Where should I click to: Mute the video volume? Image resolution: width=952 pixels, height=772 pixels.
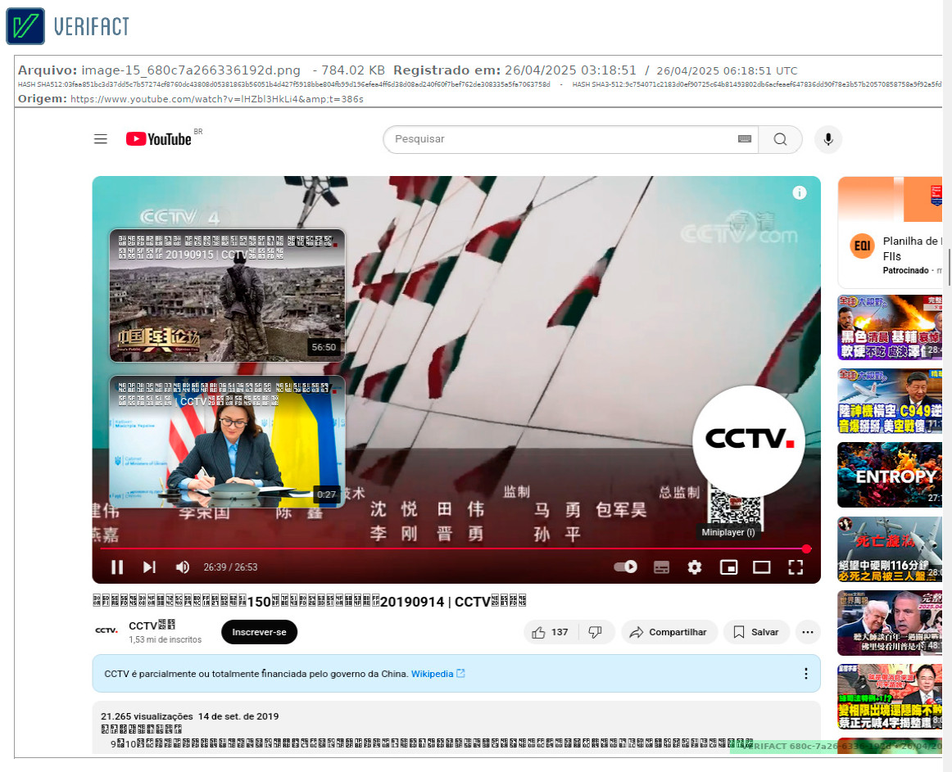(182, 567)
